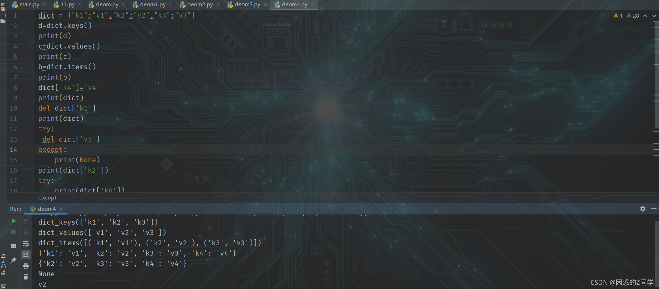Click the 'except:' keyword on line 14
The width and height of the screenshot is (659, 289).
52,150
